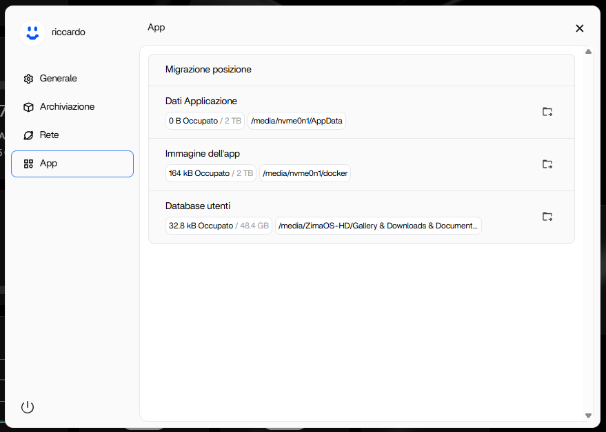The width and height of the screenshot is (606, 432).
Task: Click the Immagine dell'app migrate folder icon
Action: pos(547,164)
